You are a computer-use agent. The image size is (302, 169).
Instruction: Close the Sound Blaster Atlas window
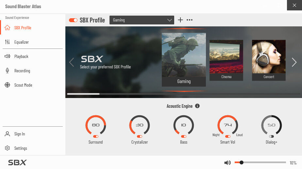pos(294,5)
